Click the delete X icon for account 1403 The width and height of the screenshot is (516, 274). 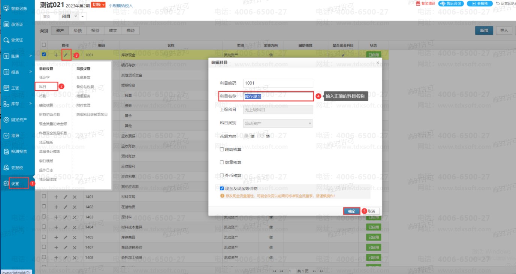[x=74, y=217]
